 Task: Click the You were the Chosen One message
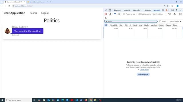[28, 31]
